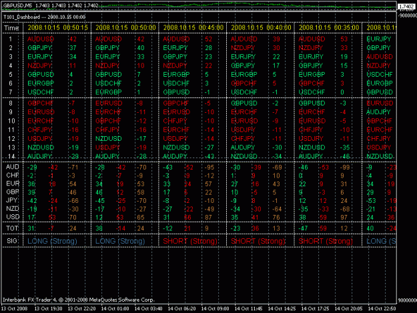Select the 2008.10.15 00:40:00 column header
This screenshot has height=313, width=417.
point(261,27)
